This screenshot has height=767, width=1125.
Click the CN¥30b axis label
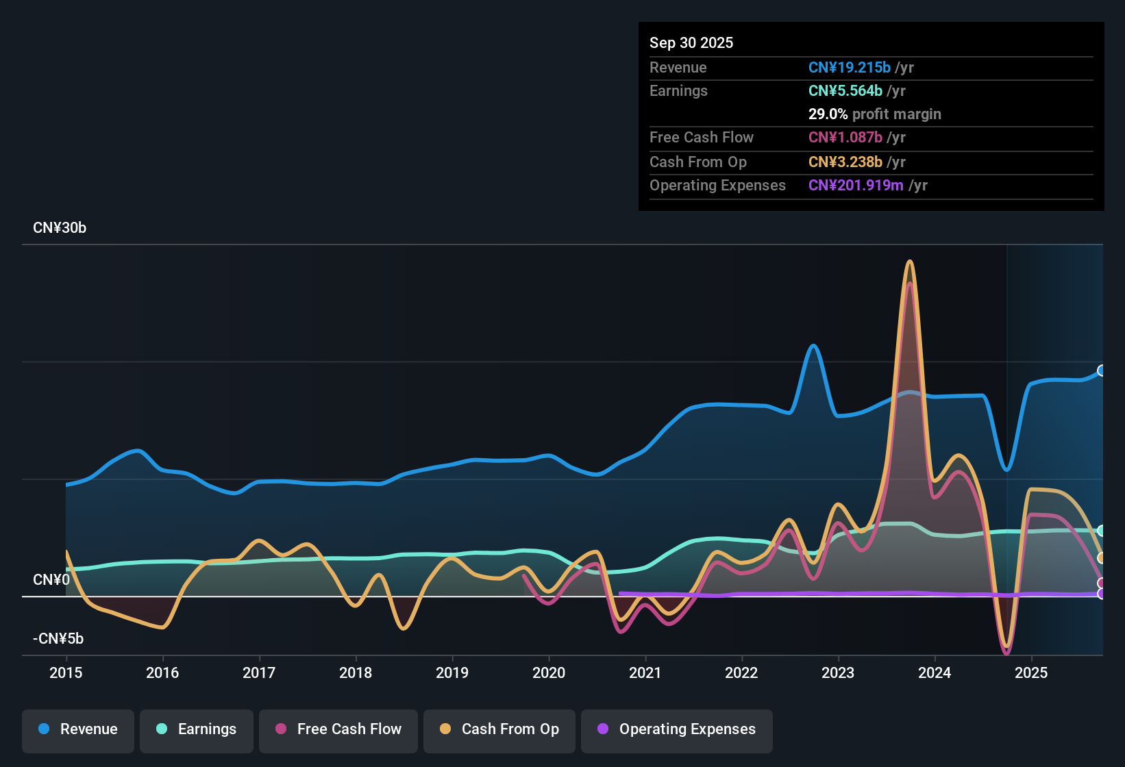click(x=60, y=228)
